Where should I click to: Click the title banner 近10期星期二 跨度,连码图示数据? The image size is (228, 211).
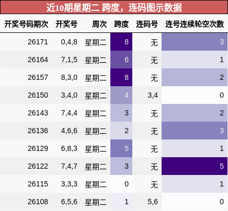pyautogui.click(x=114, y=7)
